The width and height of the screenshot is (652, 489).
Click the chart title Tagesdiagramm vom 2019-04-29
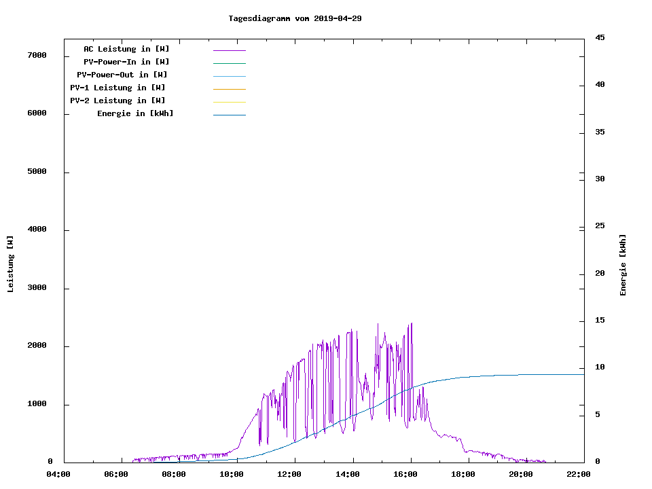pos(295,18)
